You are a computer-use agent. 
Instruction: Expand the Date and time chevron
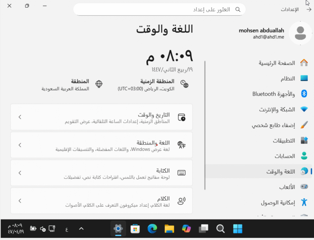pyautogui.click(x=20, y=117)
